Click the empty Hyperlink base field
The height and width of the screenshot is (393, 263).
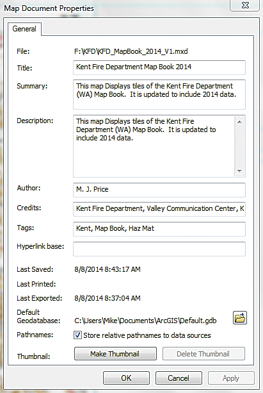point(159,249)
